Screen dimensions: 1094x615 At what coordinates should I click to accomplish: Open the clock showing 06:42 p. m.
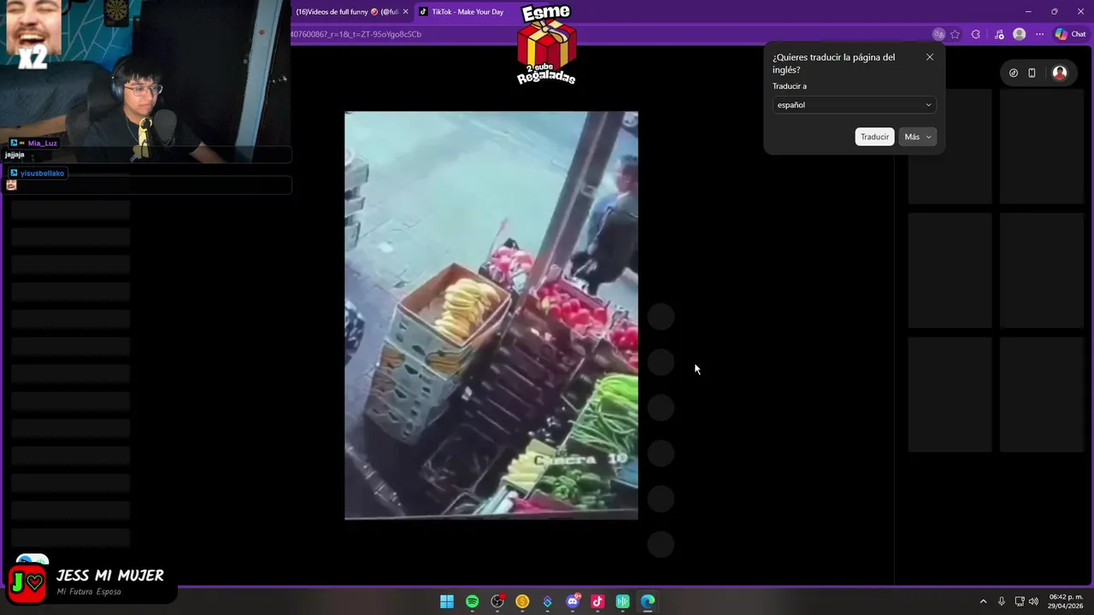pyautogui.click(x=1065, y=601)
